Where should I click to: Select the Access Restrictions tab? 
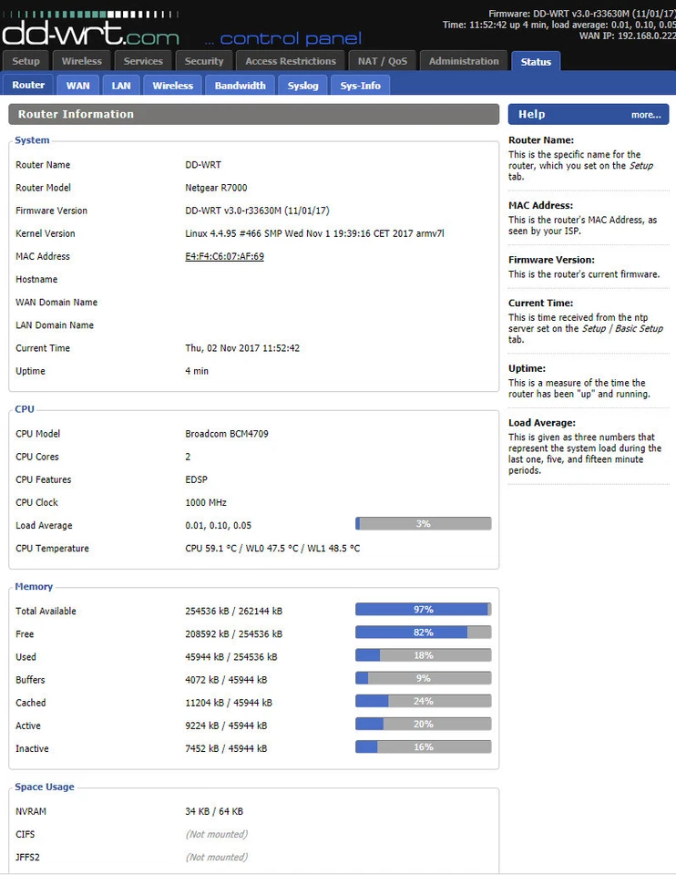point(289,60)
